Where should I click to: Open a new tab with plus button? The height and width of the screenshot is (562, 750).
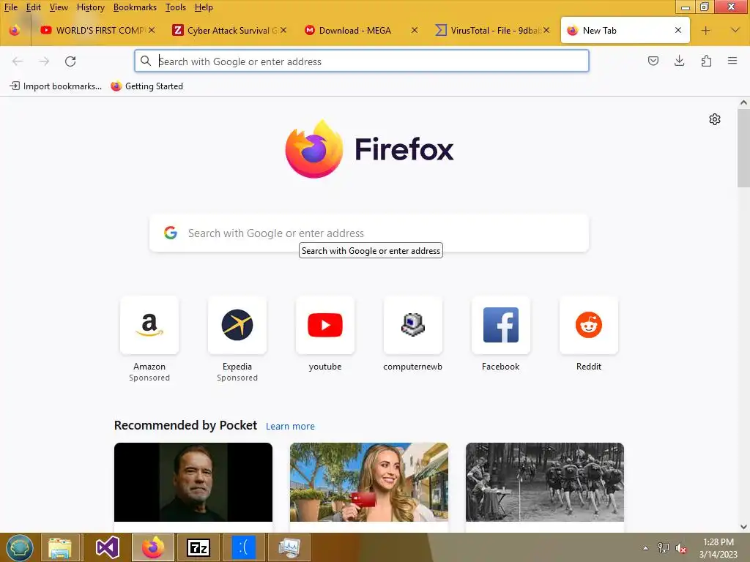(x=705, y=31)
